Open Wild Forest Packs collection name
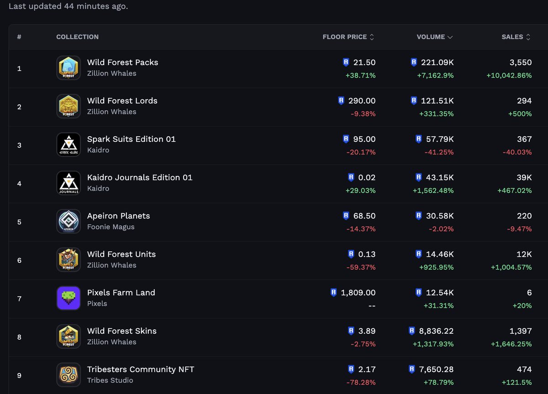This screenshot has width=548, height=394. click(123, 62)
